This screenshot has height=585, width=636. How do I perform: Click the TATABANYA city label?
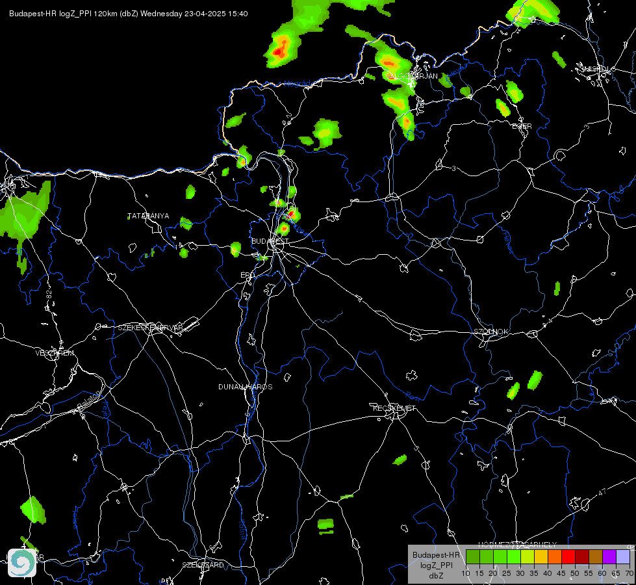click(148, 216)
